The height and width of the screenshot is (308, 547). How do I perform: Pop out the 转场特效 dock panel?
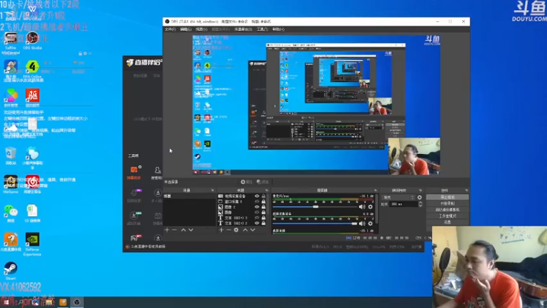(421, 190)
